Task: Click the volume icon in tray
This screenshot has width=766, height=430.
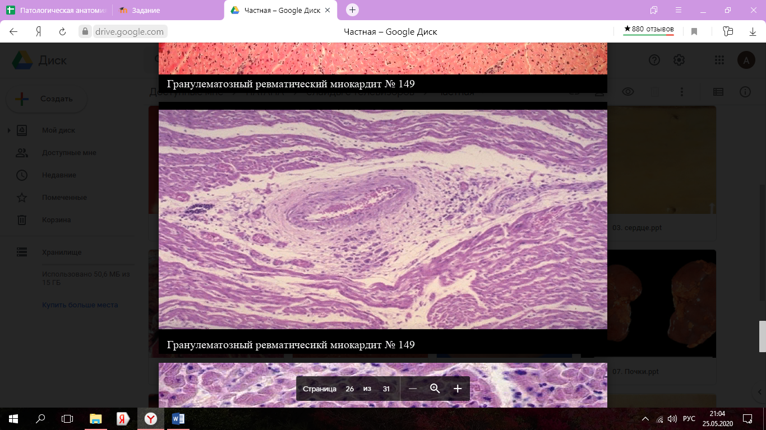Action: [672, 419]
